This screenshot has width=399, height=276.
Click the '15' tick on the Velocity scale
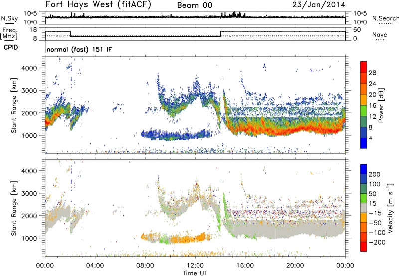[372, 204]
